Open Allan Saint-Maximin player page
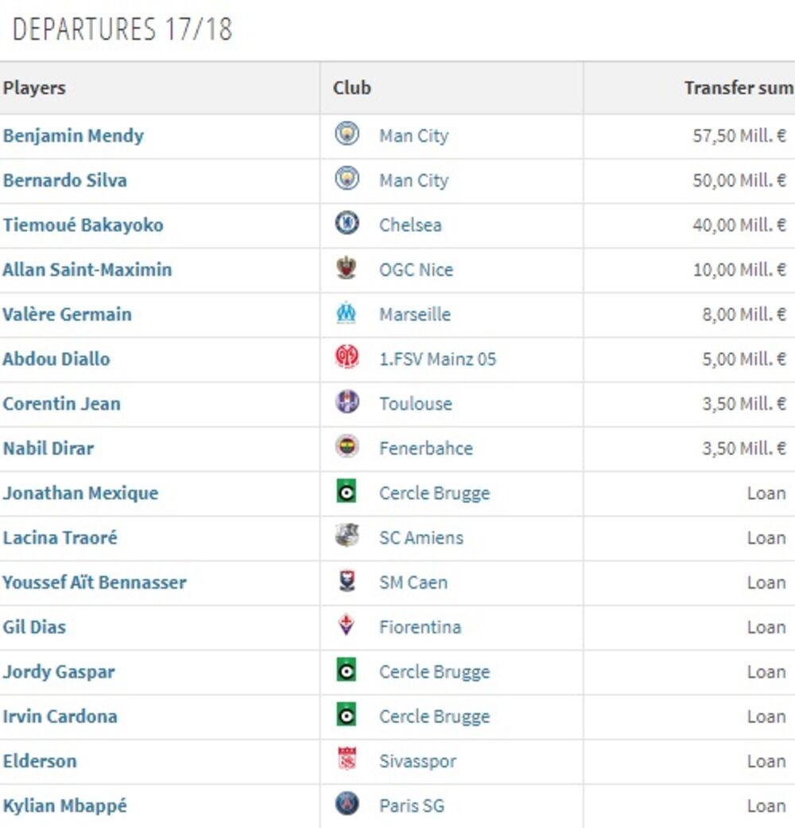Screen dimensions: 795x828 [87, 269]
